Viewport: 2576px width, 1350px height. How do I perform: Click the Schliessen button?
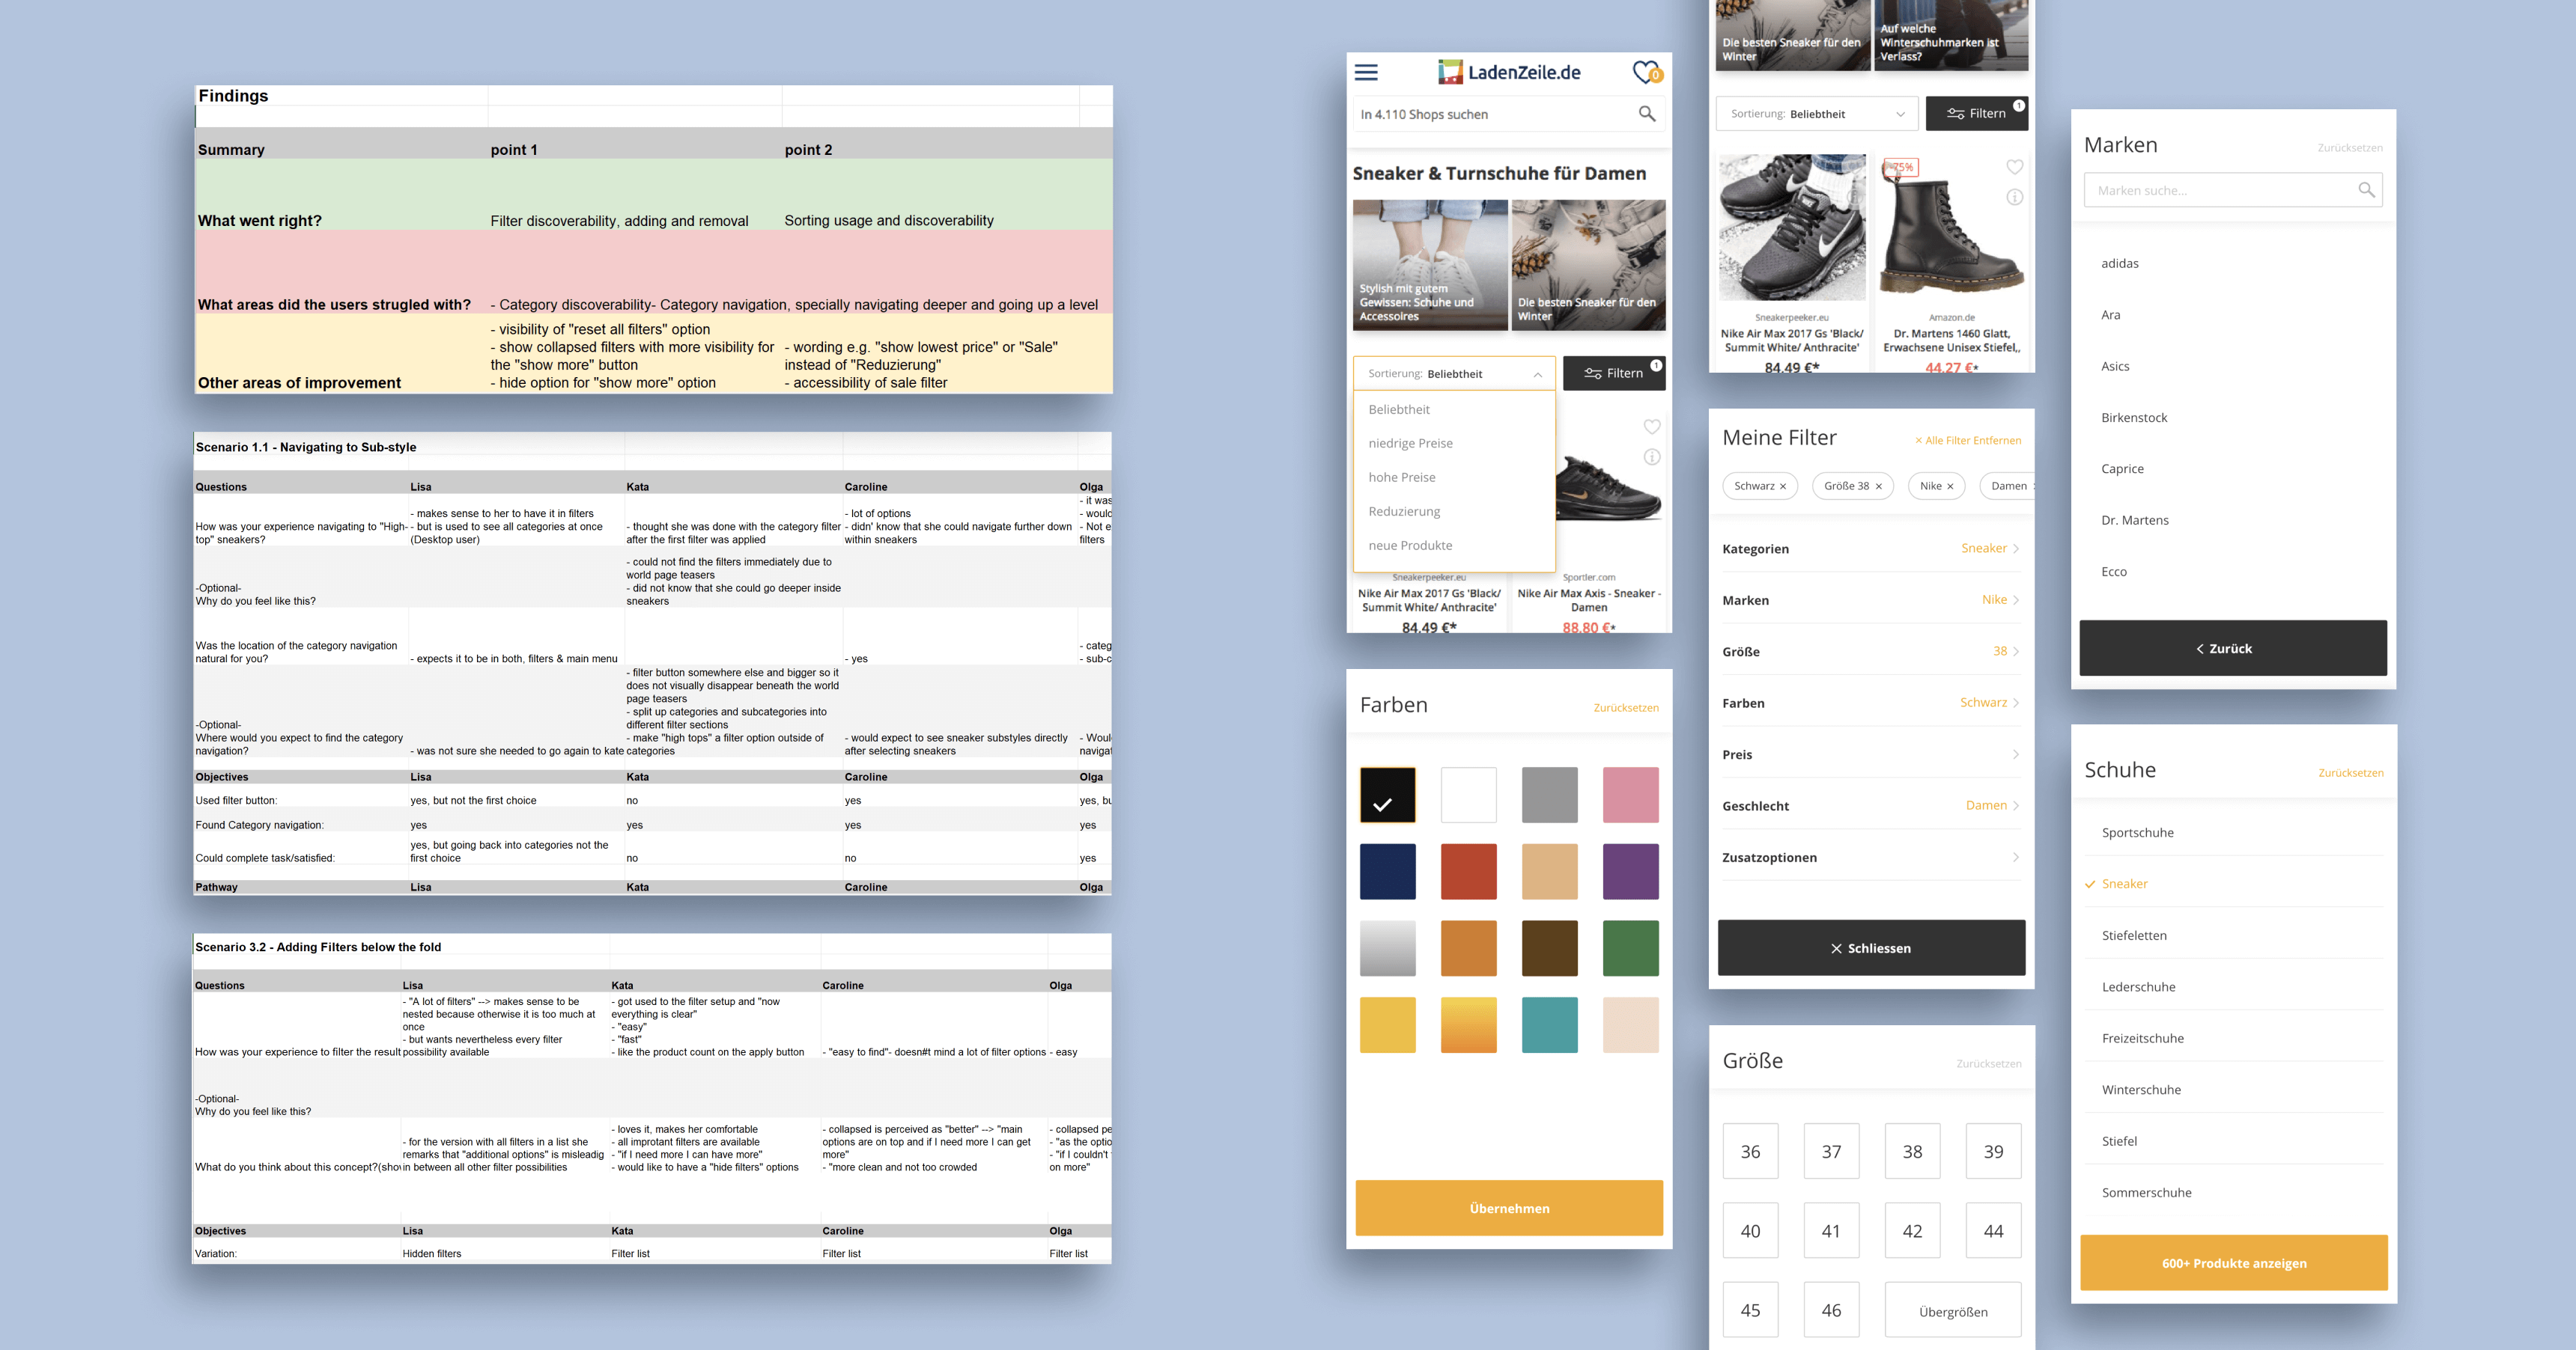1871,947
